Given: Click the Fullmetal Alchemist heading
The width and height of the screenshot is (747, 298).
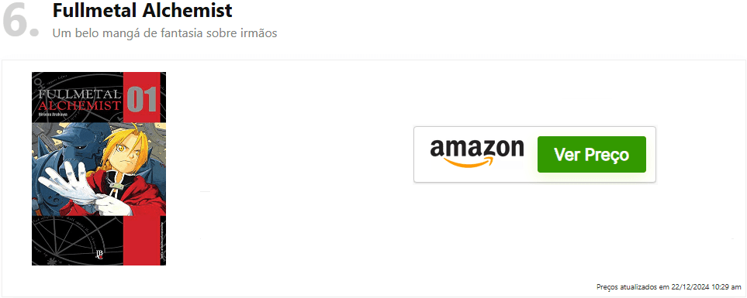Looking at the screenshot, I should tap(143, 10).
